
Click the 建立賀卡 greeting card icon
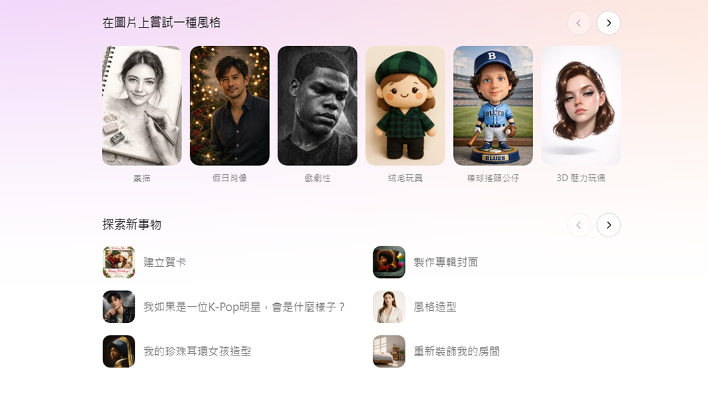click(x=119, y=262)
